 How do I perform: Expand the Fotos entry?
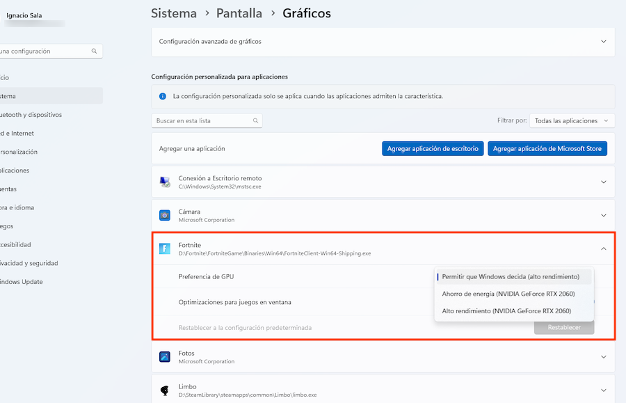pyautogui.click(x=604, y=356)
